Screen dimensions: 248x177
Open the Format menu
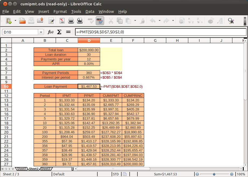[x=60, y=12]
